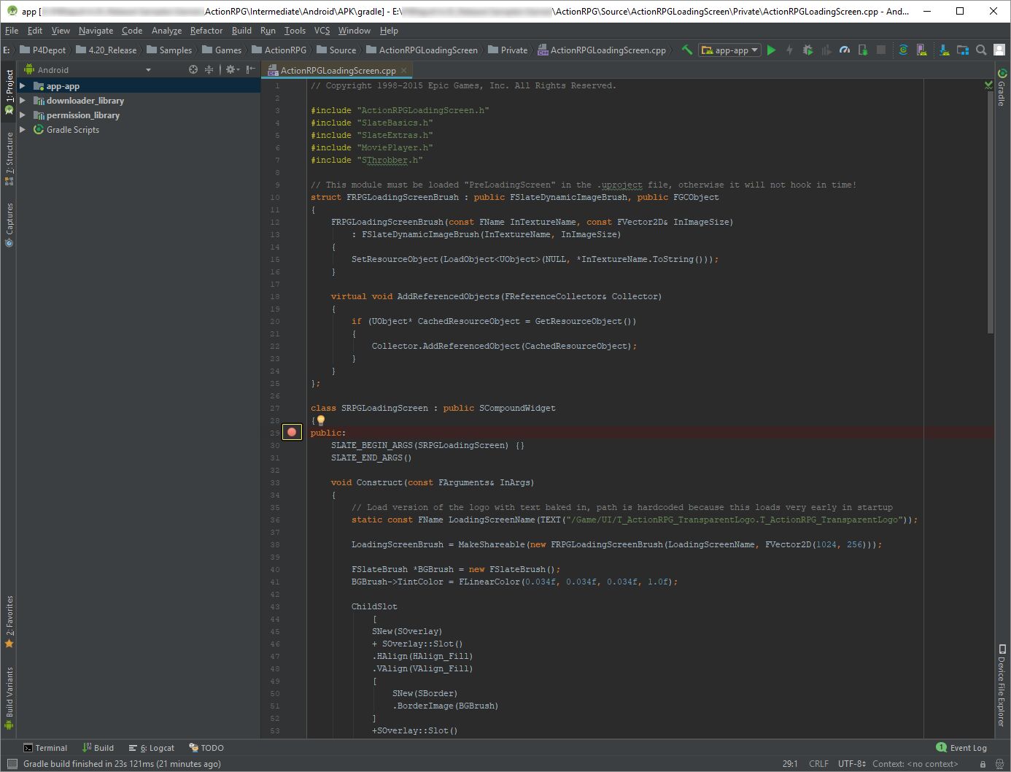Launch Search Everywhere with the magnifier icon
This screenshot has height=772, width=1011.
tap(980, 50)
